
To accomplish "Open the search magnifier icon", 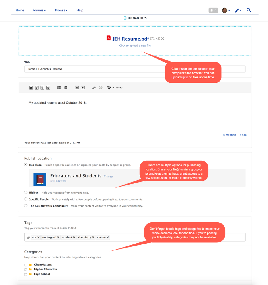I will tap(249, 10).
